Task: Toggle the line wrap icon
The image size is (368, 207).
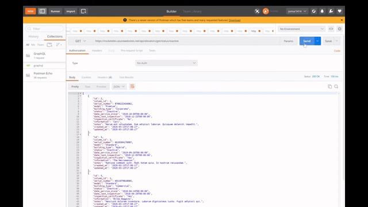Action: (132, 87)
